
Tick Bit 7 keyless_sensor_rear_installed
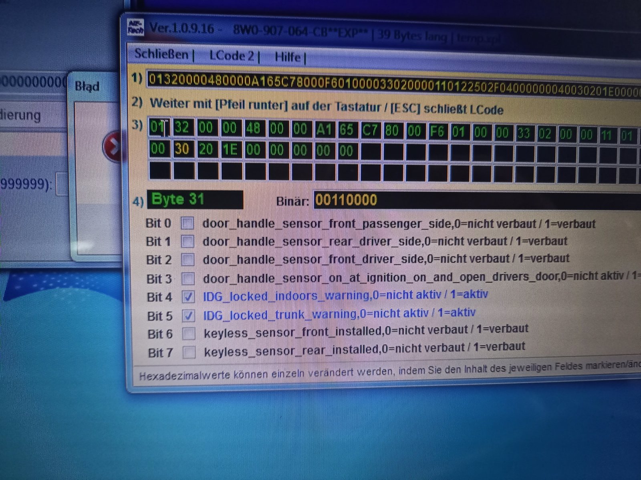point(189,352)
